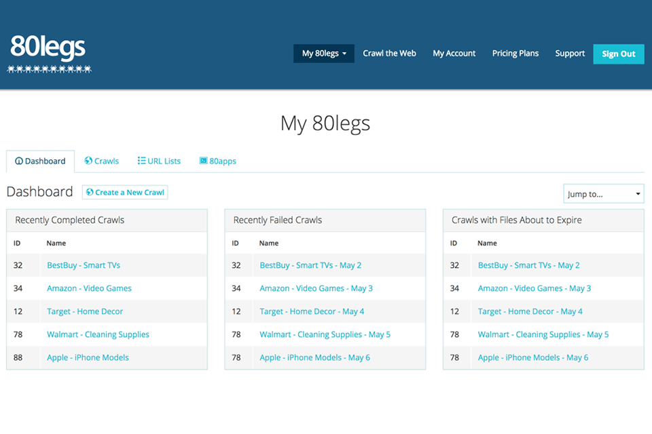Open completed crawl BestBuy - Smart TVs
The height and width of the screenshot is (434, 652).
pyautogui.click(x=84, y=265)
